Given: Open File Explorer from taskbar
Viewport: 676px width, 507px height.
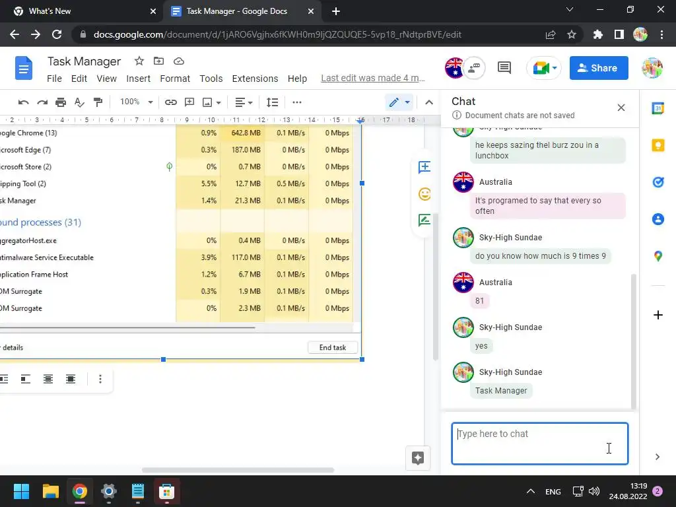Looking at the screenshot, I should coord(50,491).
